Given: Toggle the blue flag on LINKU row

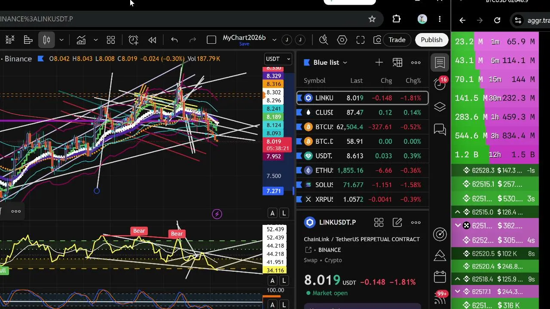Looking at the screenshot, I should pyautogui.click(x=299, y=98).
